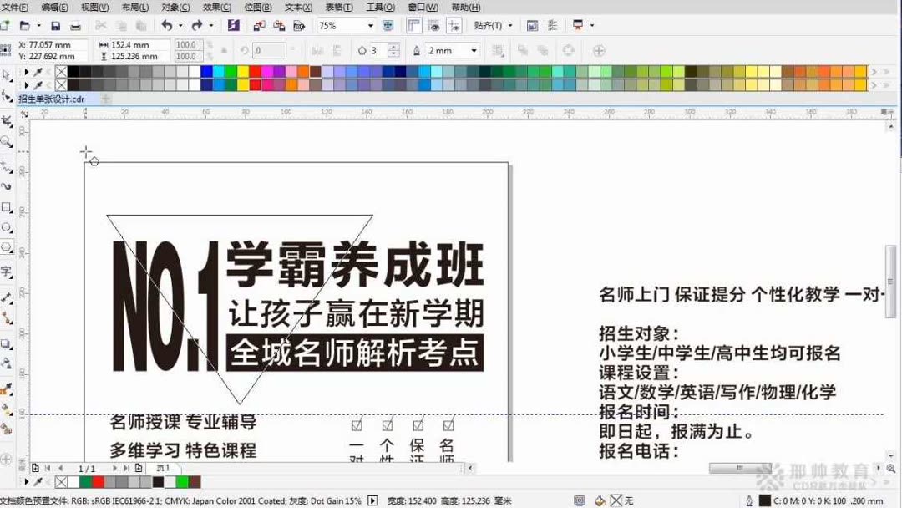
Task: Open the .2 mm outline width dropdown
Action: 474,50
